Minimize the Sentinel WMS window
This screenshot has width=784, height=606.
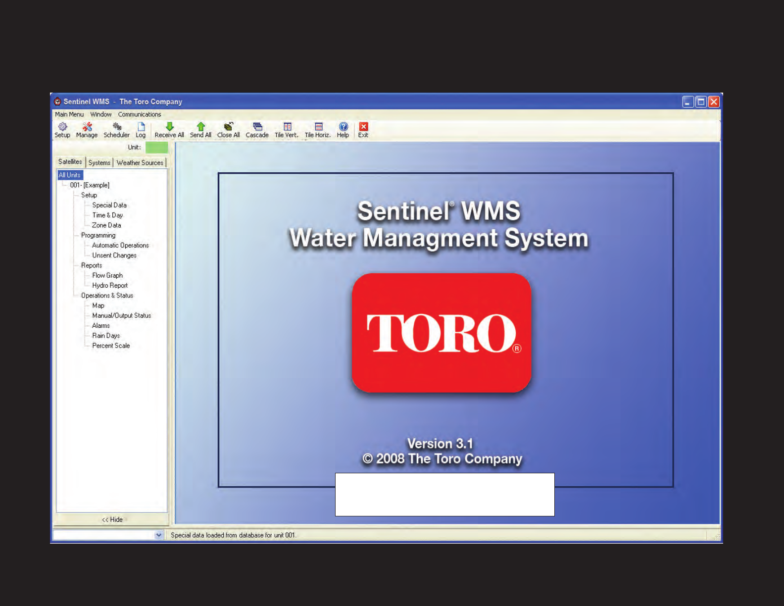click(x=688, y=101)
